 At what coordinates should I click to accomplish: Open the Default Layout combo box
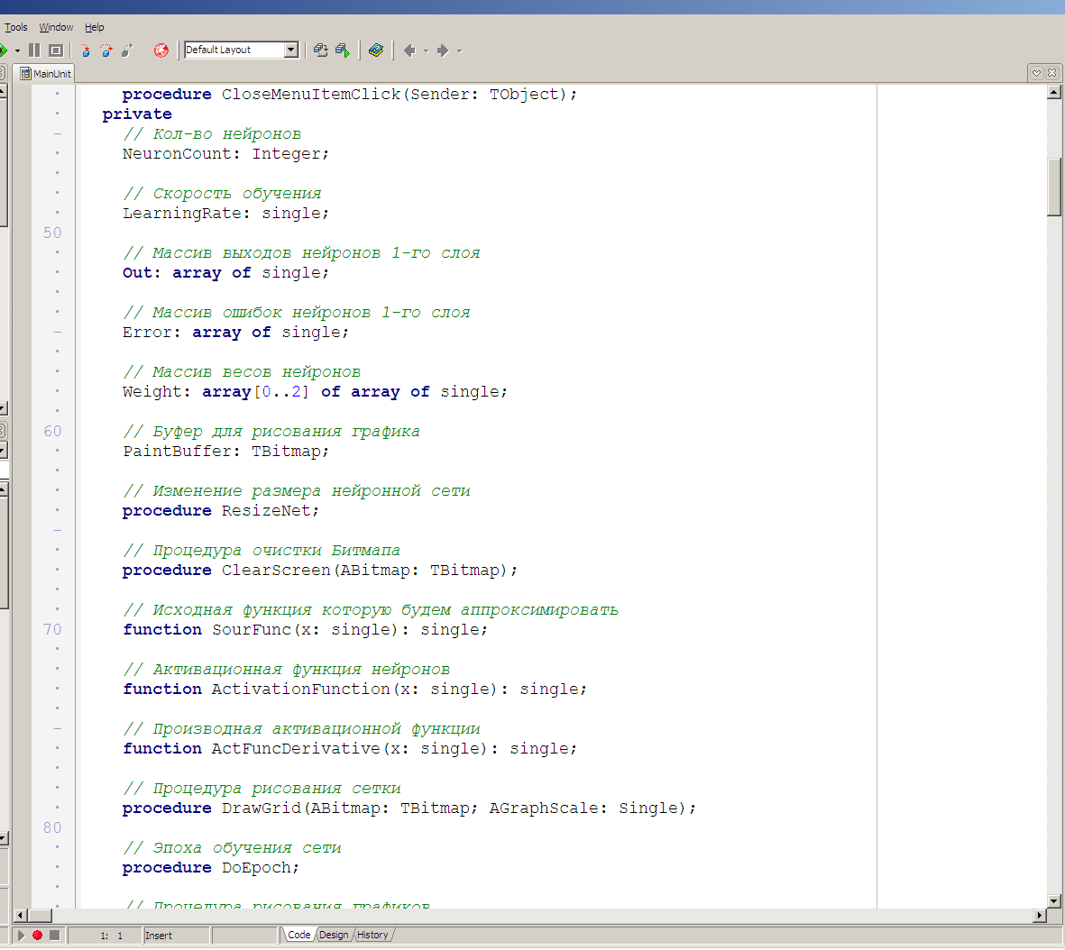(x=241, y=50)
